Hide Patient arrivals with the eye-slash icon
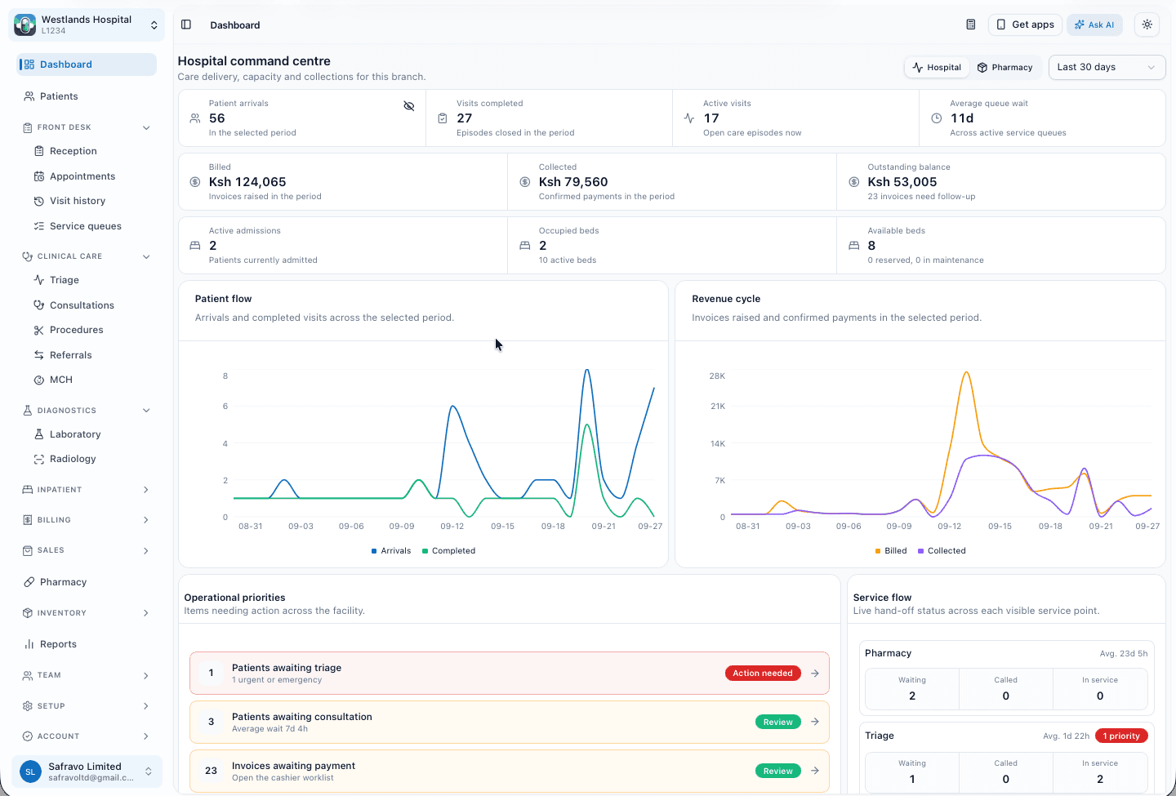 pyautogui.click(x=409, y=106)
